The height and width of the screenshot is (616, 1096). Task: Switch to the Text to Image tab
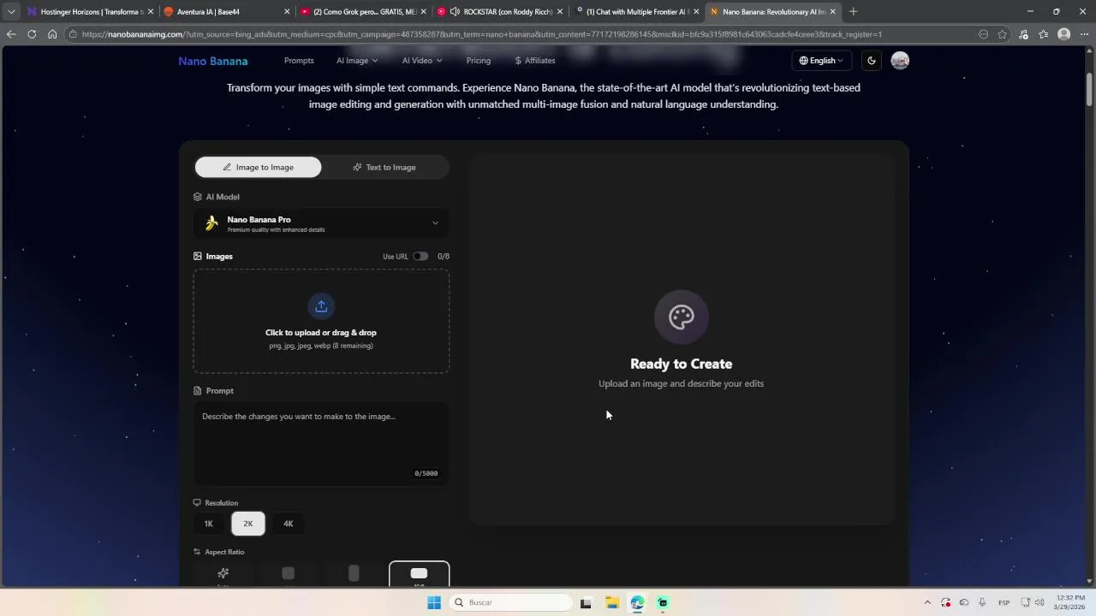click(384, 168)
